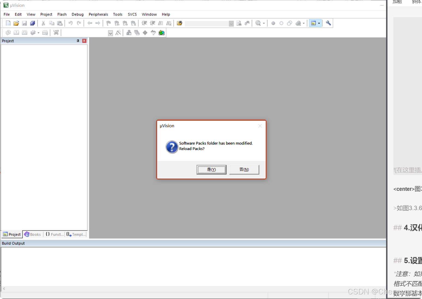Click the find text input field

click(x=207, y=24)
